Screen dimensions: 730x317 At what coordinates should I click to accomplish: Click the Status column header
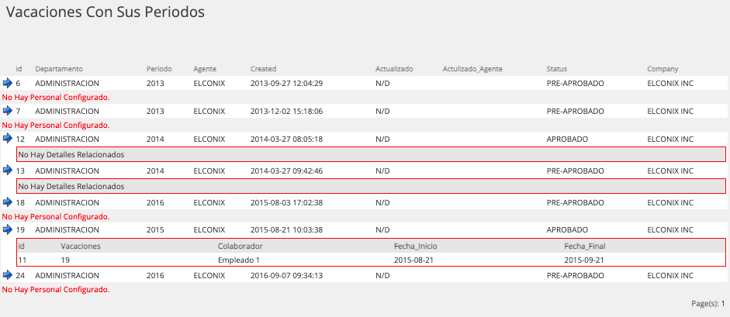[x=556, y=69]
